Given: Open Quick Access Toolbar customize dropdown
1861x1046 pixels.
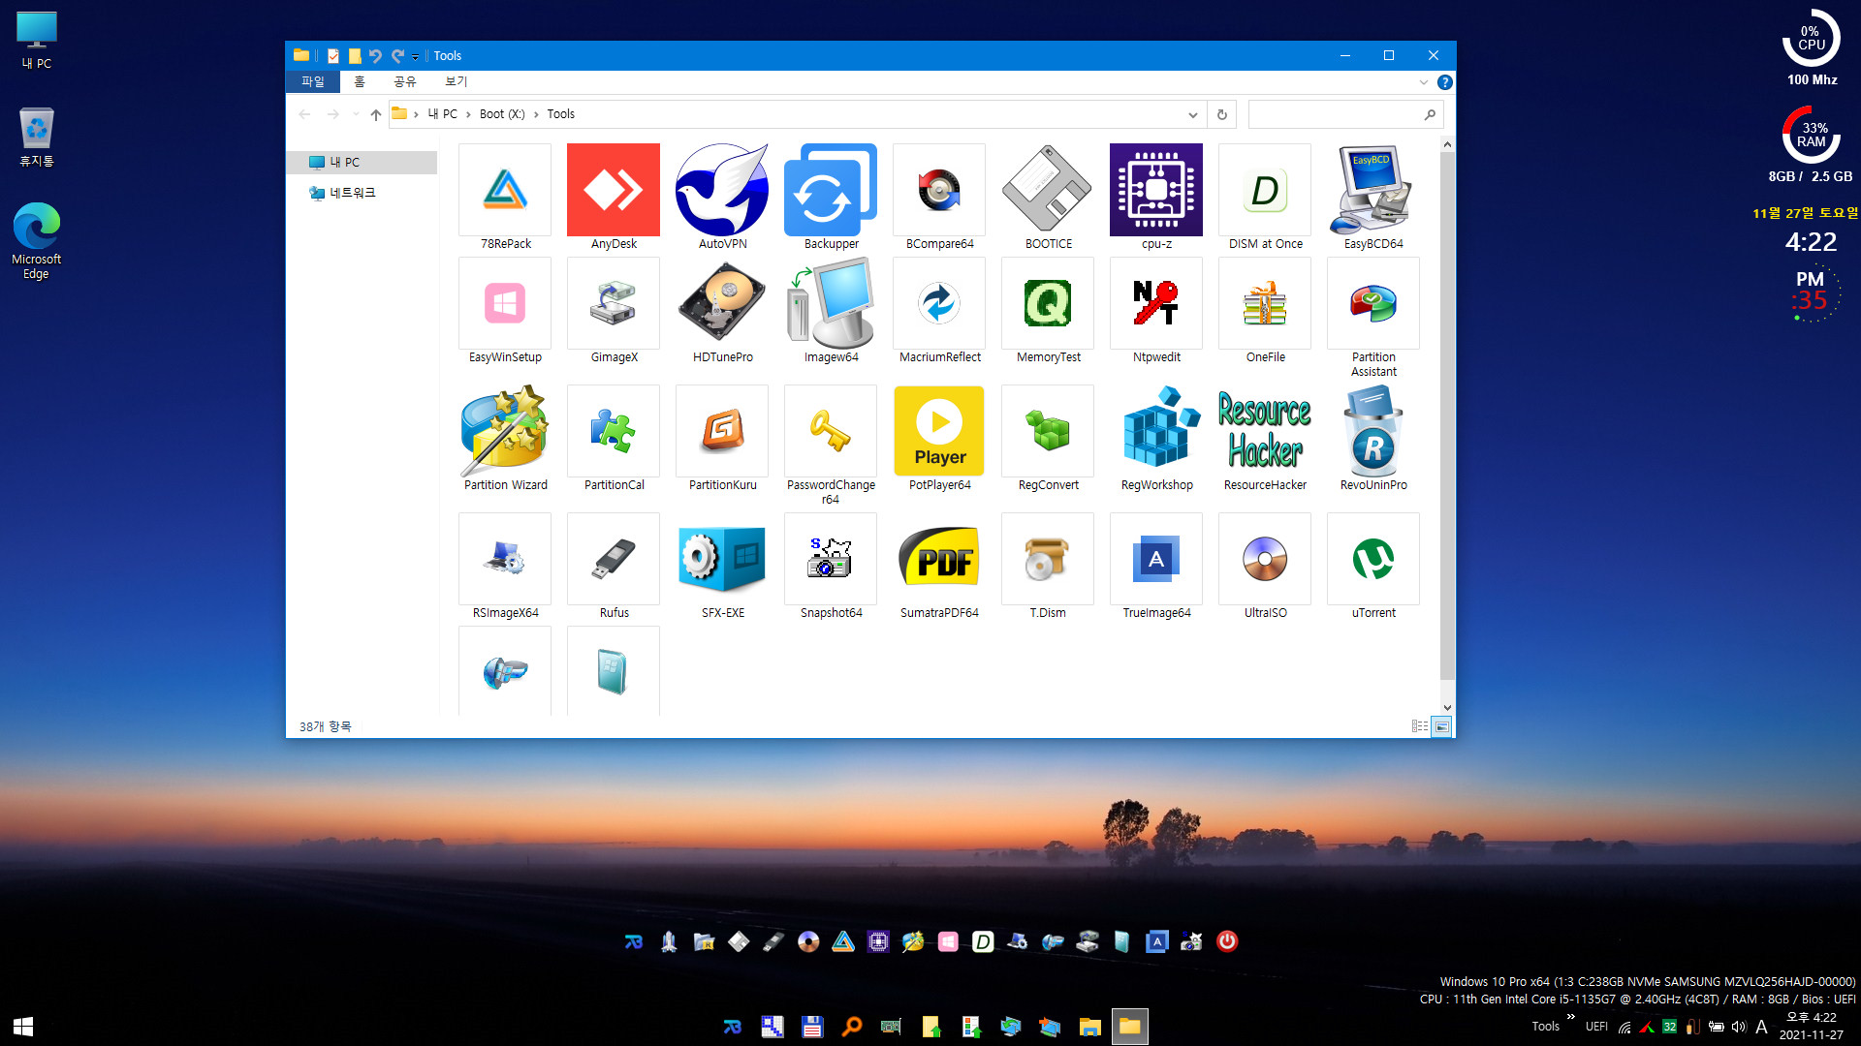Looking at the screenshot, I should tap(415, 56).
